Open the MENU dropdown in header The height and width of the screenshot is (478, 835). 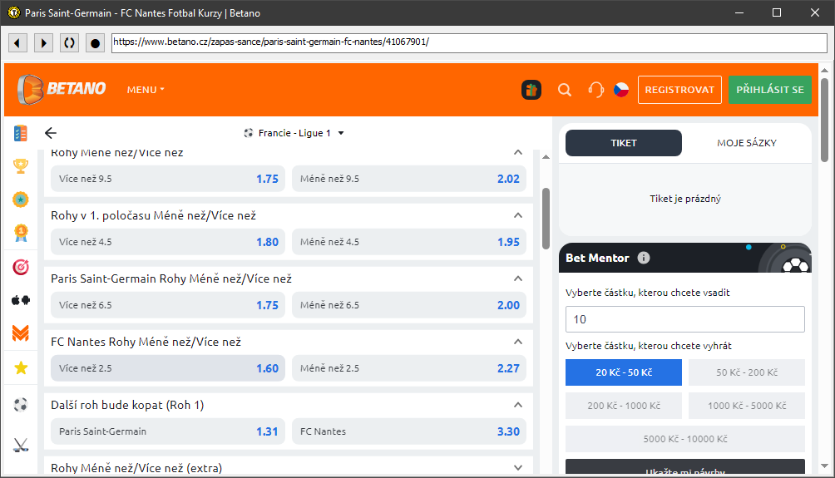[146, 90]
